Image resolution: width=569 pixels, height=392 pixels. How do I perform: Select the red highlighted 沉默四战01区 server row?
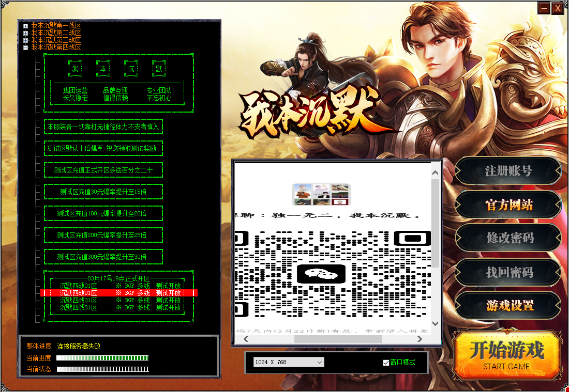(119, 293)
